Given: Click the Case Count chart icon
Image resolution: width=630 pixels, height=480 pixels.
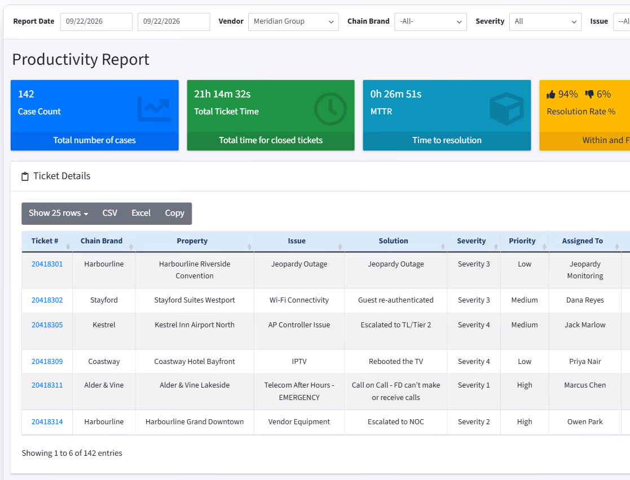Looking at the screenshot, I should coord(155,109).
